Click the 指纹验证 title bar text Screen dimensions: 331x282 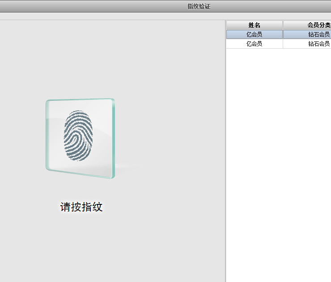pyautogui.click(x=199, y=6)
